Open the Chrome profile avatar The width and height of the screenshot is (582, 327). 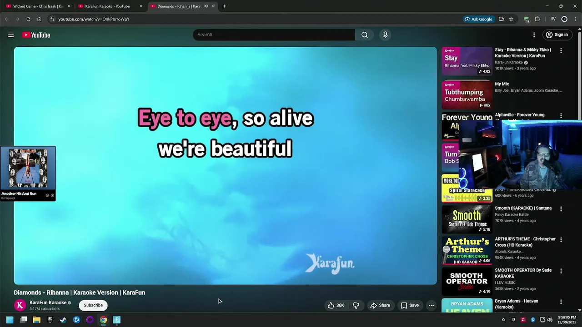[564, 19]
